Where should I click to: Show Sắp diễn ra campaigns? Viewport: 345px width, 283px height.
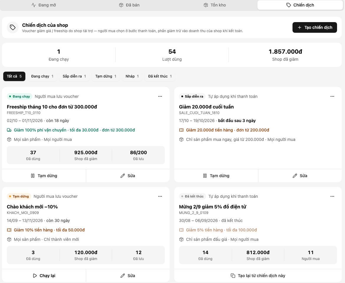click(74, 76)
